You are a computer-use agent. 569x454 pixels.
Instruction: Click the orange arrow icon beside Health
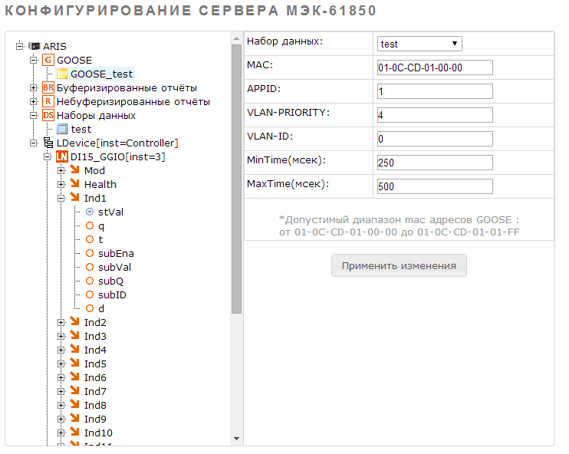(75, 185)
